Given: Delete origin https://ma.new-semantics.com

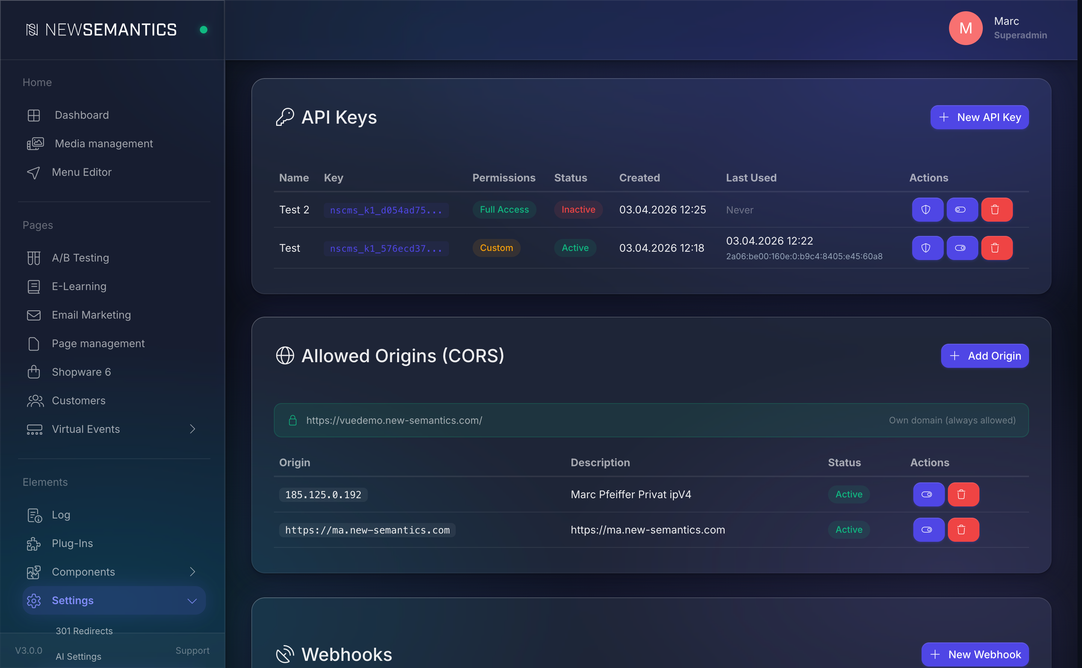Looking at the screenshot, I should tap(963, 530).
